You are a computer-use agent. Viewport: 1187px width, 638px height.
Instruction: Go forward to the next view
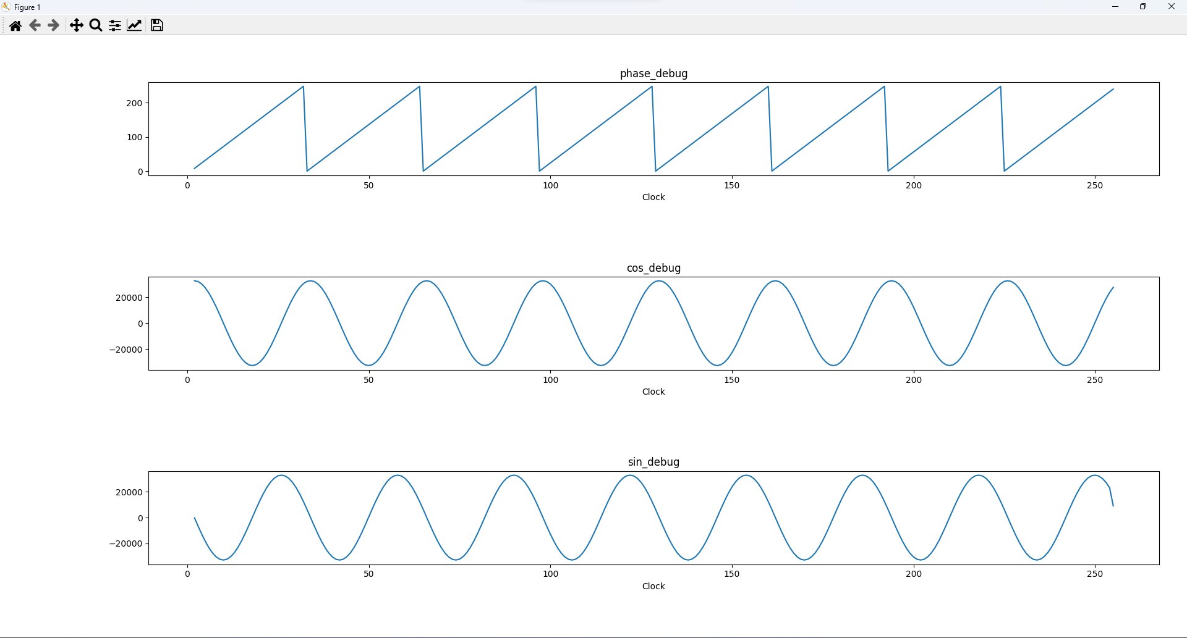tap(54, 25)
